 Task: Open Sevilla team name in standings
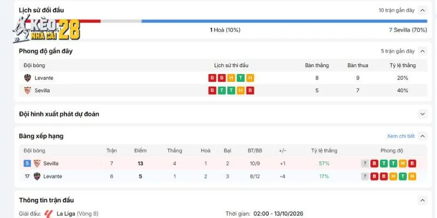click(51, 163)
